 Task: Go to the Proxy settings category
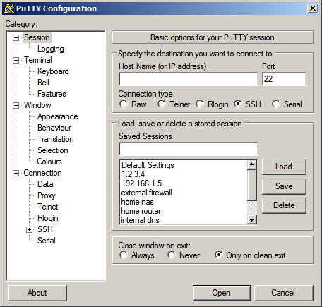(47, 195)
